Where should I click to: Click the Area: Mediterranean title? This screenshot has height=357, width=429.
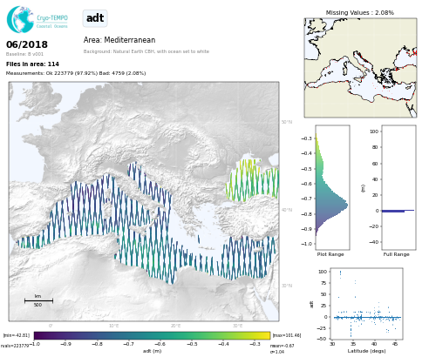pyautogui.click(x=119, y=40)
